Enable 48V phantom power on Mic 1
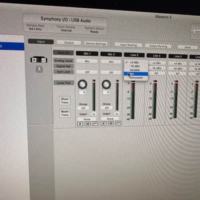 point(87,123)
